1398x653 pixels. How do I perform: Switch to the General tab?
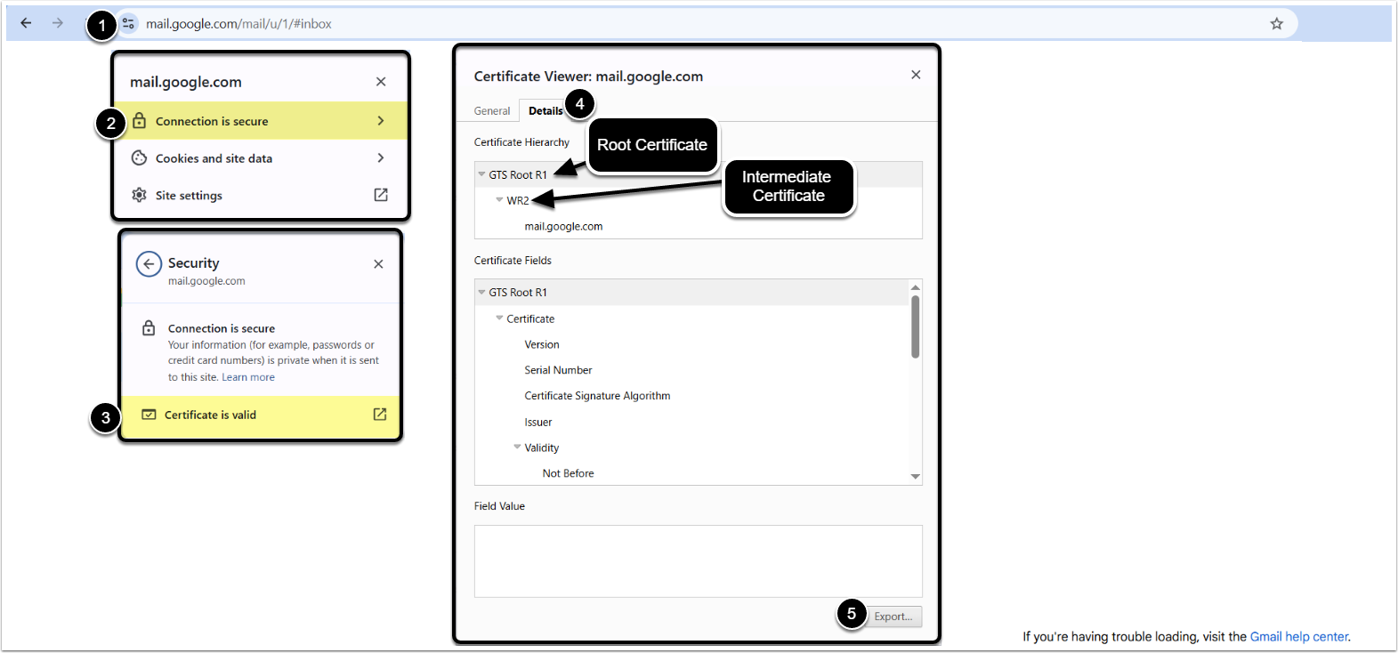click(492, 111)
